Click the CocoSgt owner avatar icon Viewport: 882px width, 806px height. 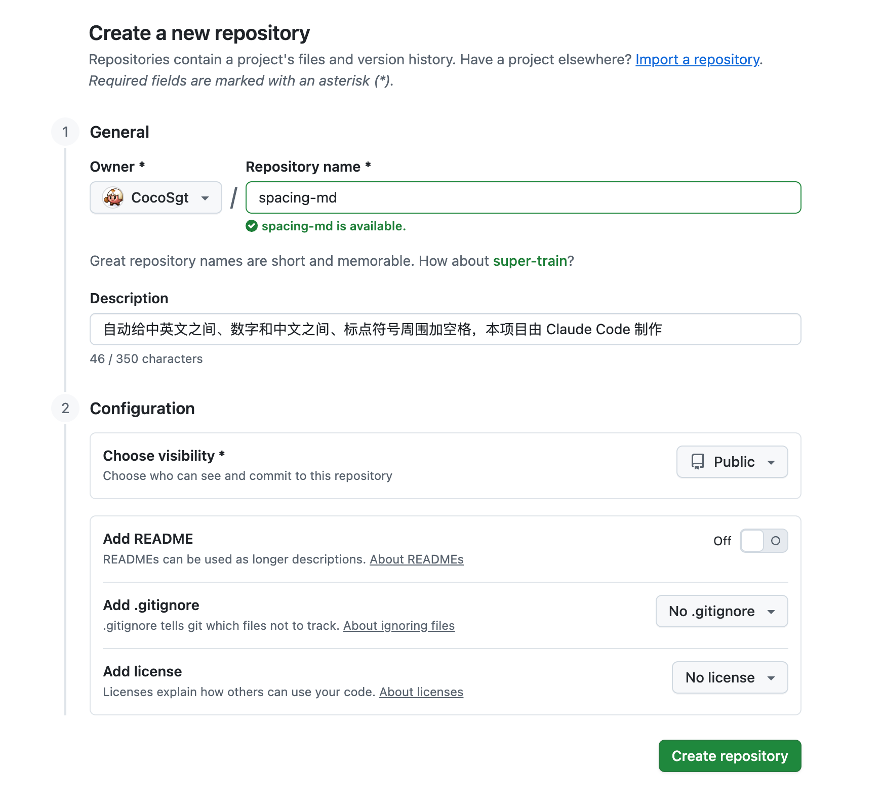[113, 197]
